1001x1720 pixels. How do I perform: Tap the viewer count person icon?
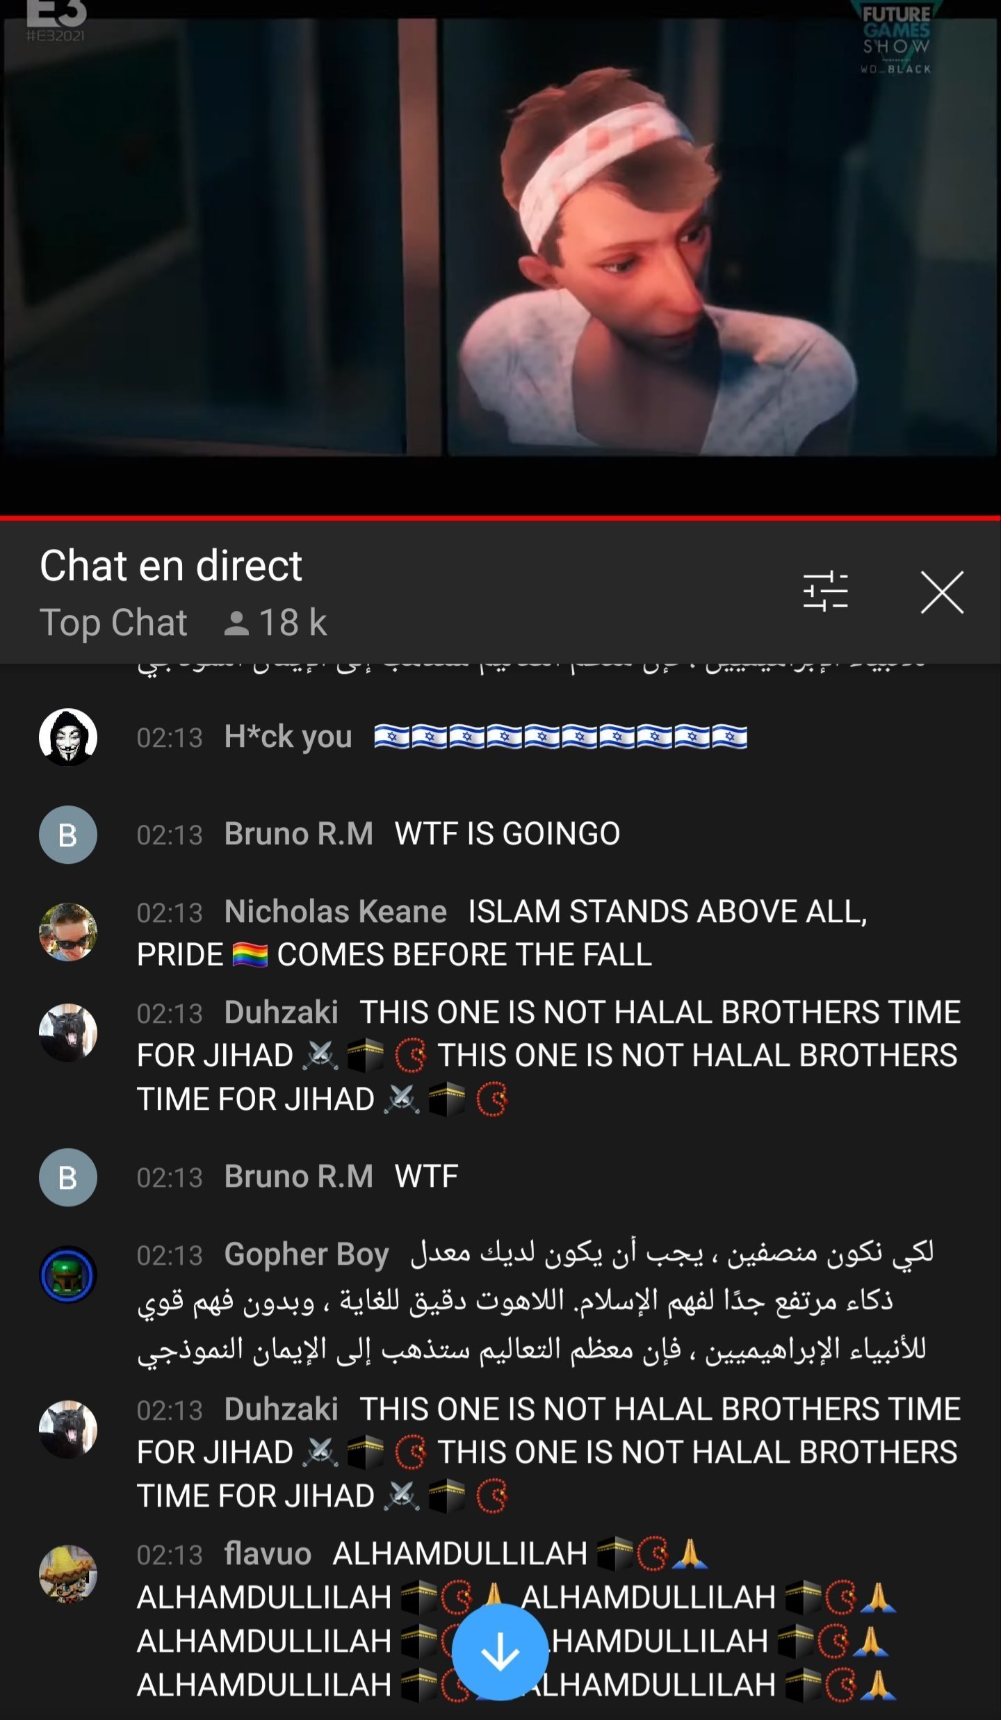point(236,623)
